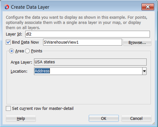The width and height of the screenshot is (158, 127).
Task: Click the 'Area Layer:' label
Action: (21, 62)
